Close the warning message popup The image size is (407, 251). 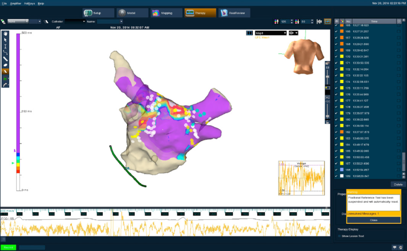pyautogui.click(x=373, y=220)
